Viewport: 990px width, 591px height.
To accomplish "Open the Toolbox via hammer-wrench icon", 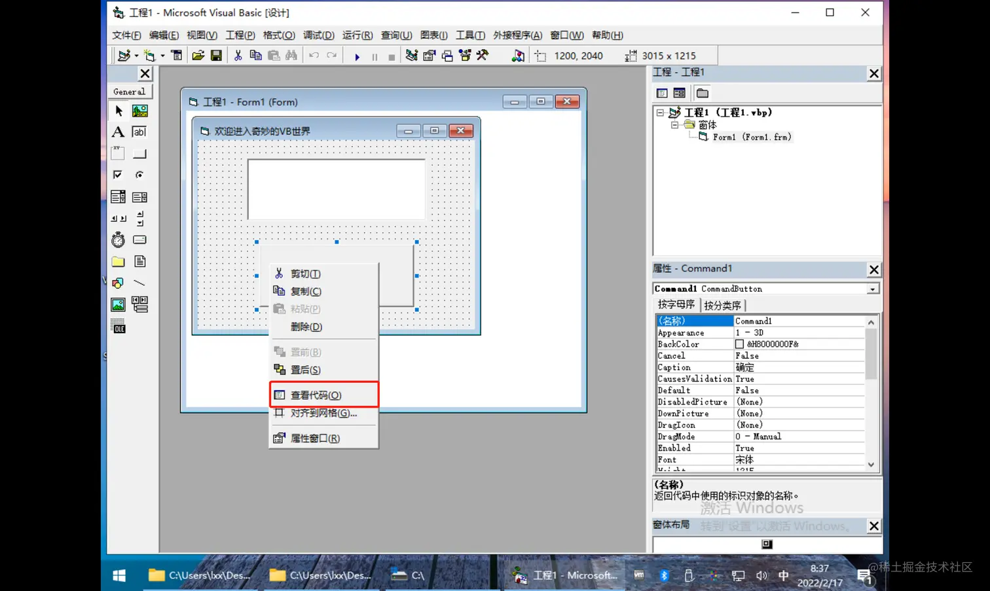I will [x=483, y=56].
